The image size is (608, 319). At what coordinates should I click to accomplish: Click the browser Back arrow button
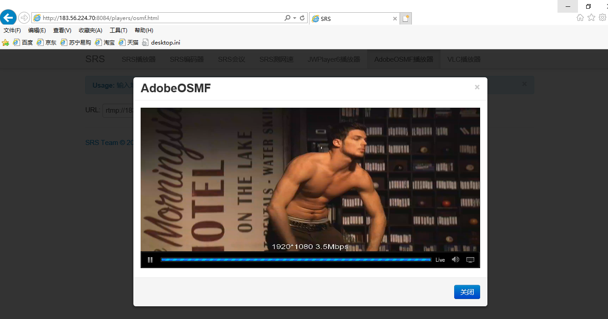(x=8, y=17)
